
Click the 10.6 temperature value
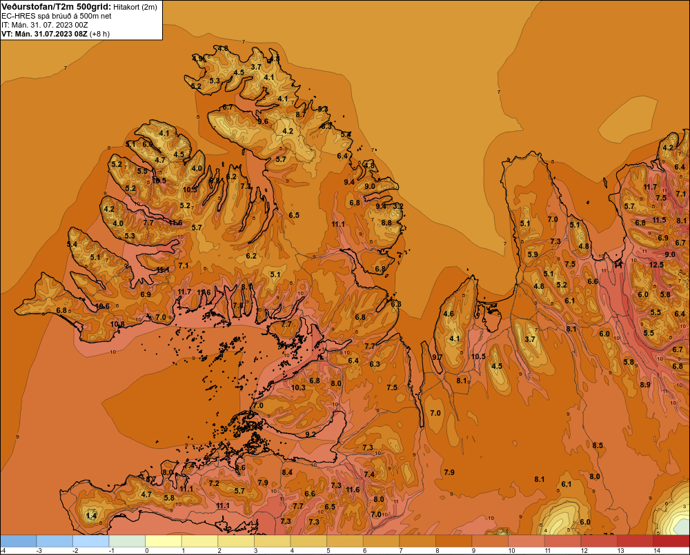pyautogui.click(x=102, y=306)
